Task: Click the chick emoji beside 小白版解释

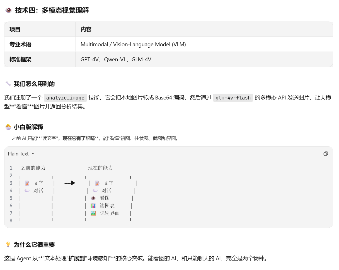Action: pyautogui.click(x=8, y=127)
